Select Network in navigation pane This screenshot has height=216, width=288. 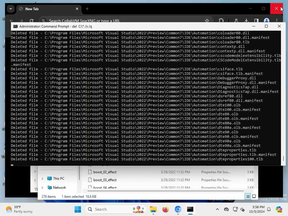click(x=59, y=188)
